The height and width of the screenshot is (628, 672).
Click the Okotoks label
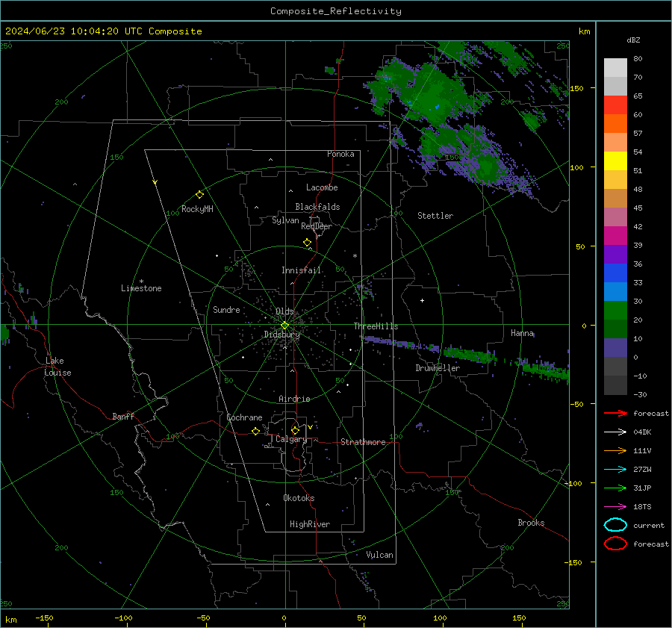(299, 498)
